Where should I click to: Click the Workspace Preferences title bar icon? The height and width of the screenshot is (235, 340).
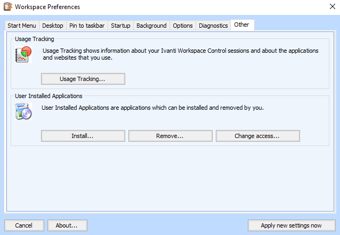8,7
